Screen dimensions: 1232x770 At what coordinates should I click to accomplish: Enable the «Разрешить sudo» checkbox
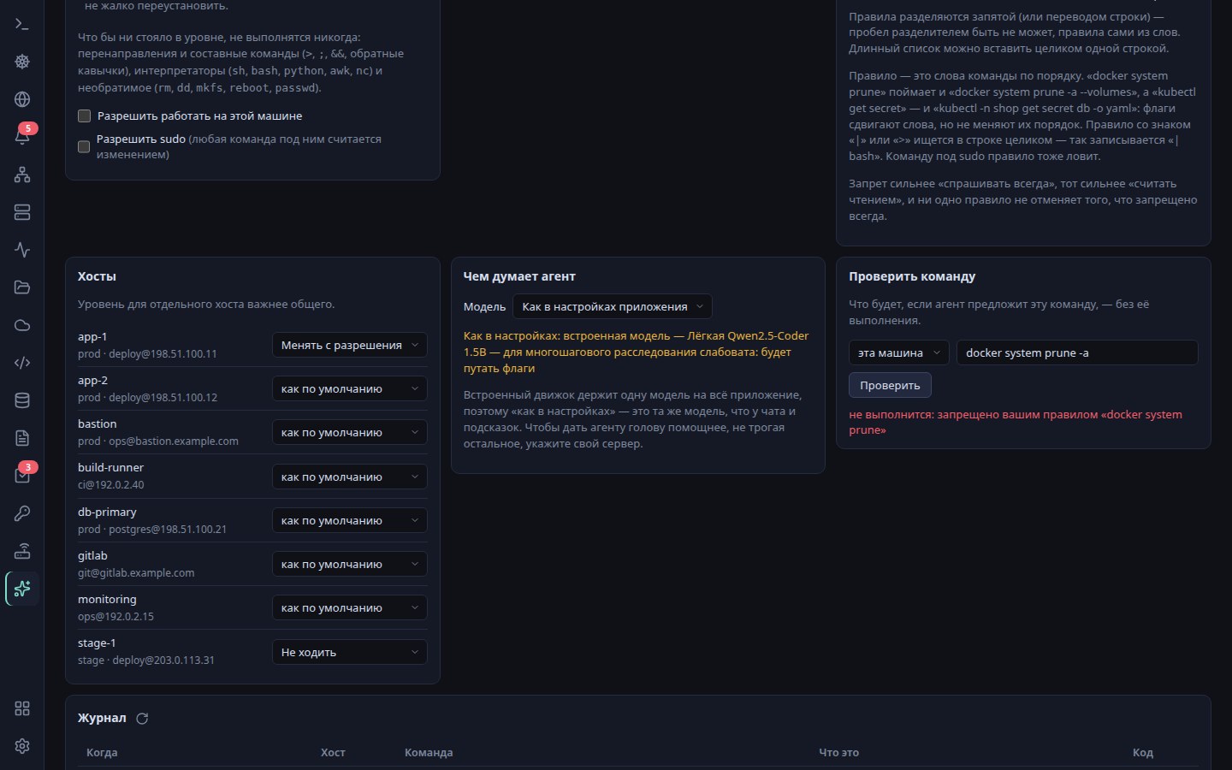pos(84,146)
